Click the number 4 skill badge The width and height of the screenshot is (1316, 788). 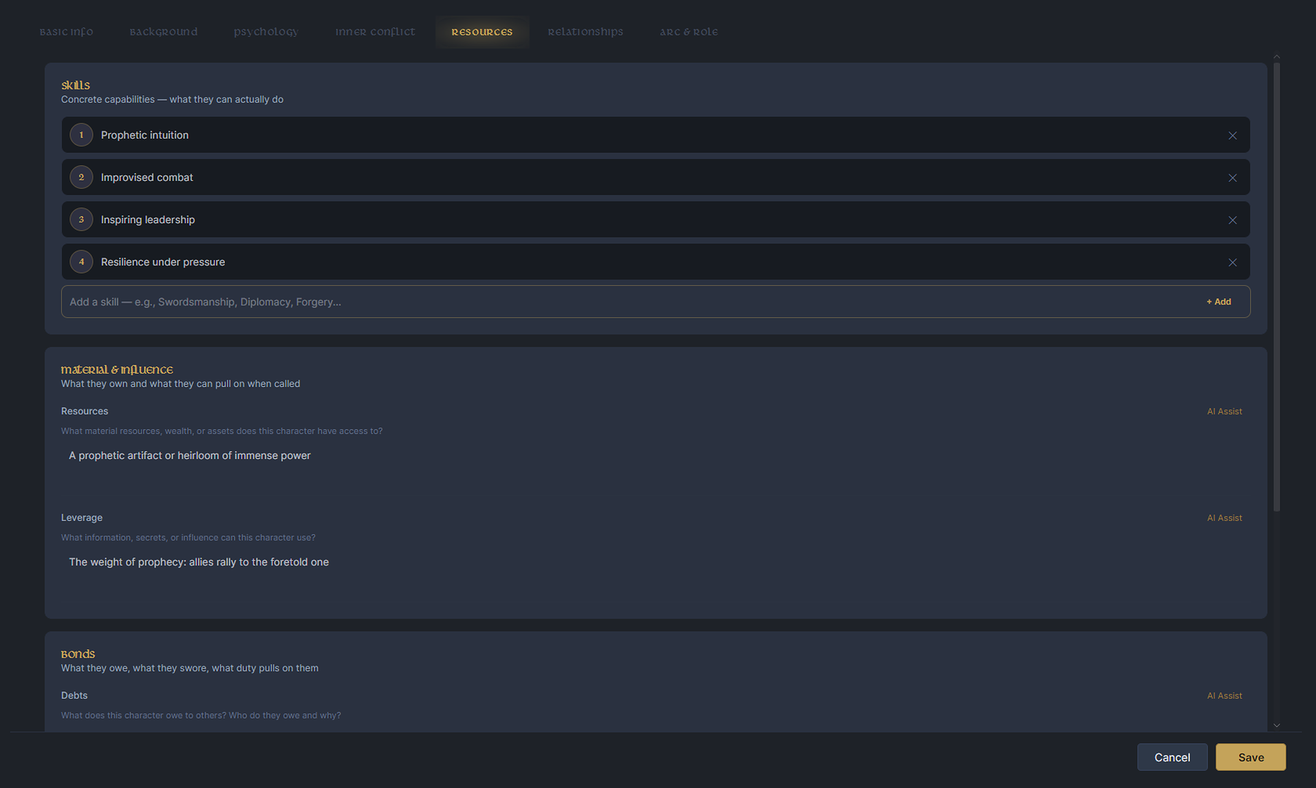pyautogui.click(x=81, y=262)
